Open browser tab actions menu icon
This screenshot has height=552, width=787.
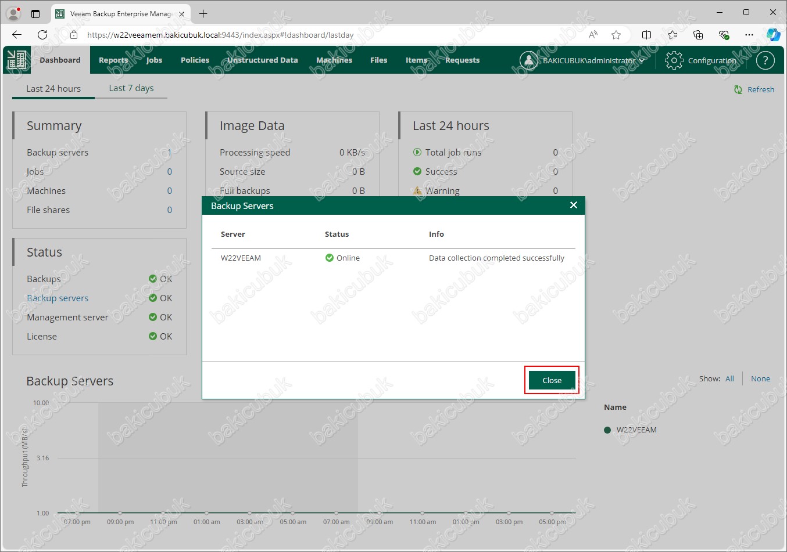click(35, 13)
